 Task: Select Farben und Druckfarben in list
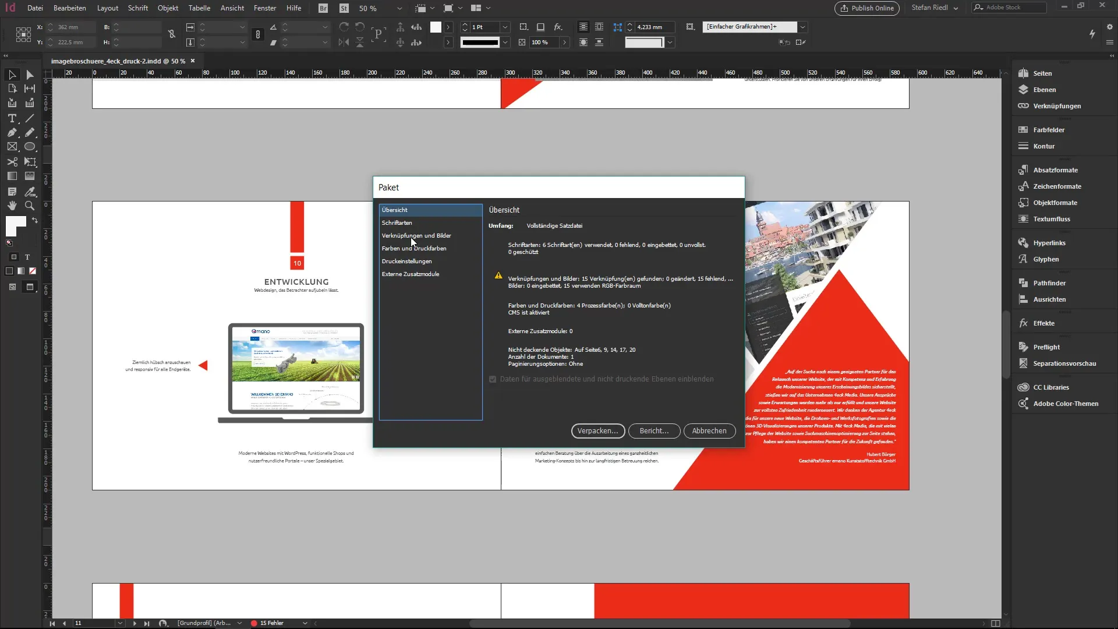[x=430, y=248]
